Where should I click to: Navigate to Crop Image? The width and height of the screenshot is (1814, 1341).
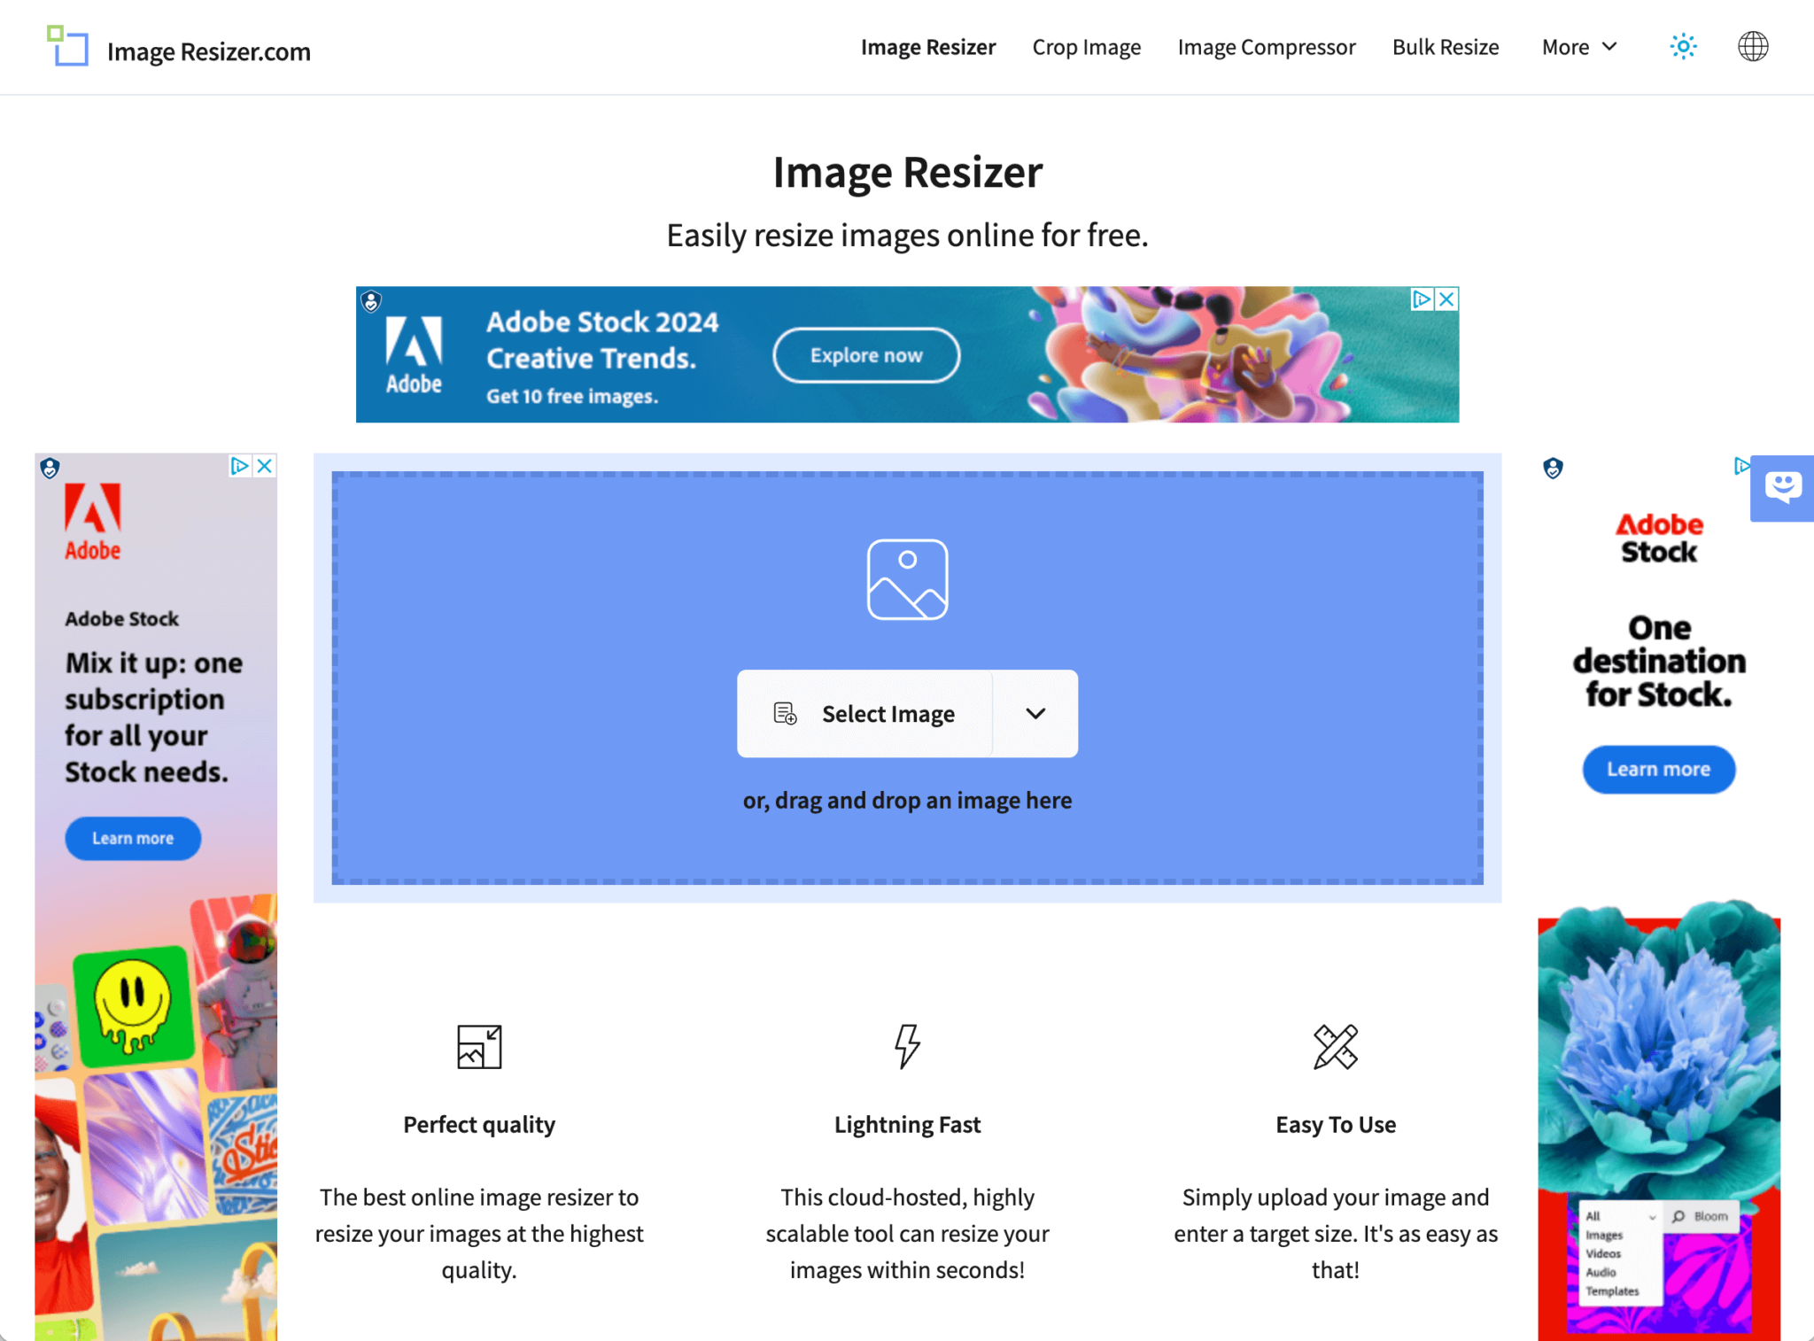[x=1086, y=47]
